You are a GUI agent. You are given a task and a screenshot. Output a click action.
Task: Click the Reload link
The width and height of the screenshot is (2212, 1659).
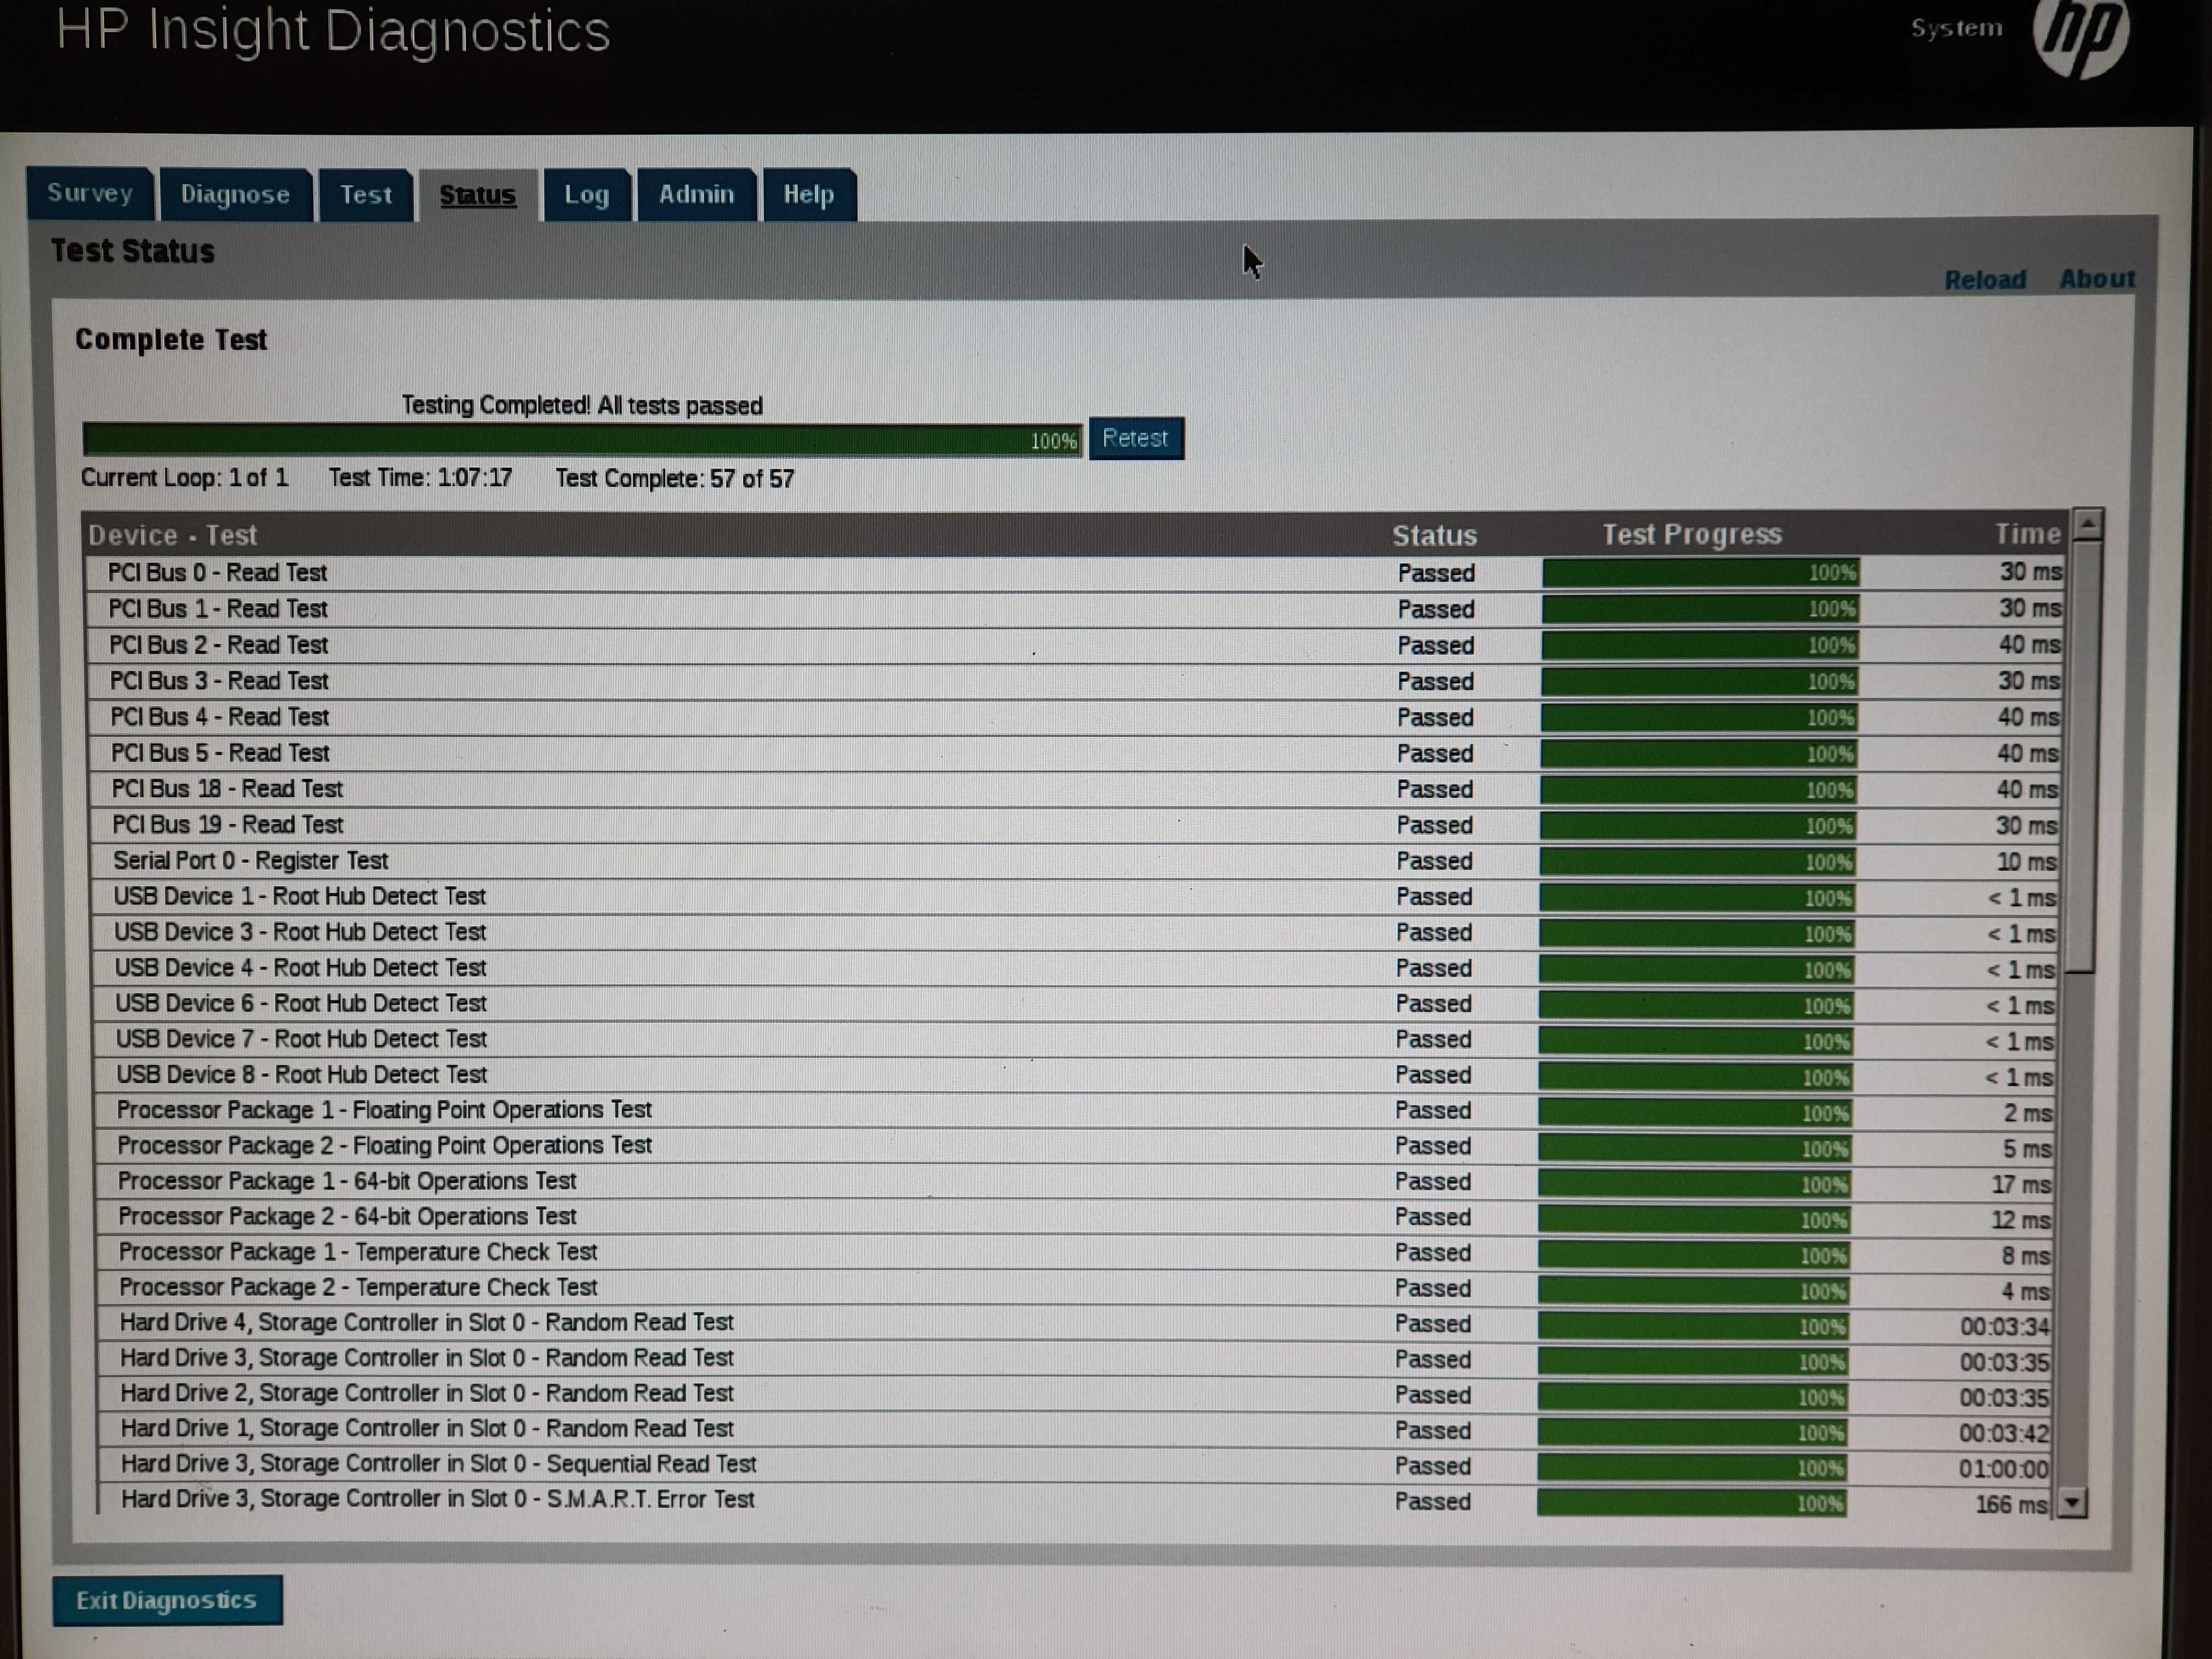pos(1984,280)
